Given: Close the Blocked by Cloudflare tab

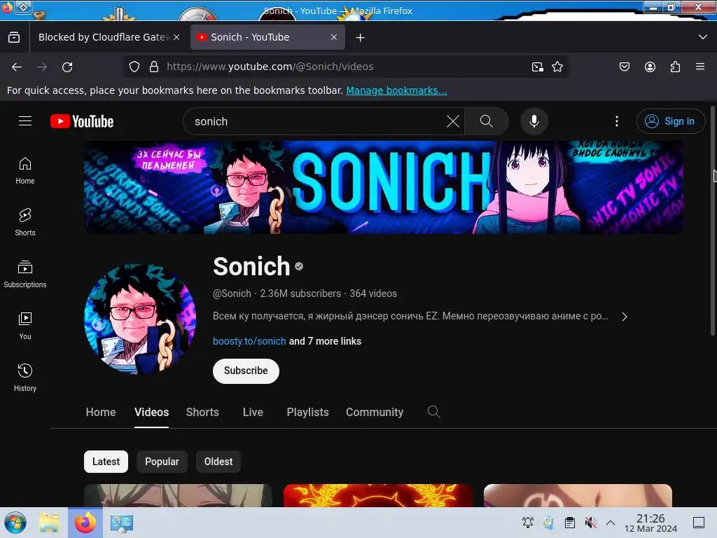Looking at the screenshot, I should pyautogui.click(x=176, y=37).
